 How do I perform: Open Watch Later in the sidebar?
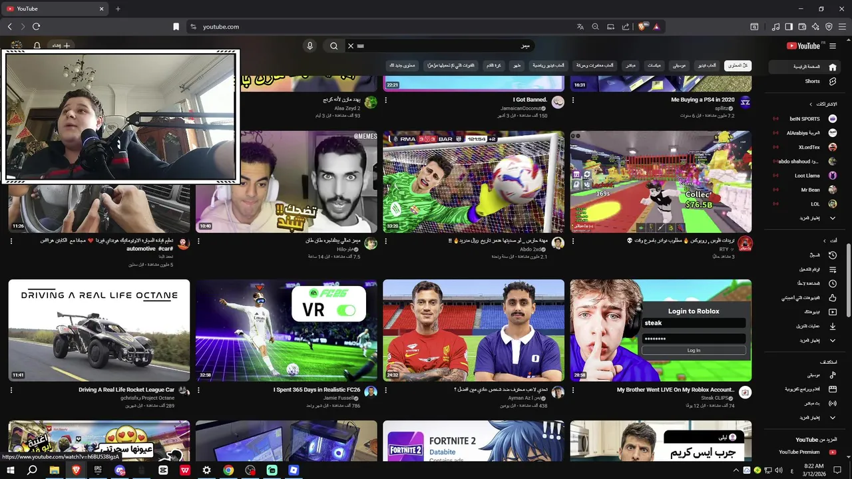(x=804, y=283)
